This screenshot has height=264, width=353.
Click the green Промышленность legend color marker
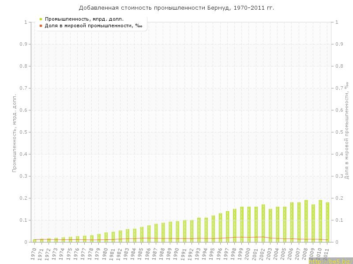tap(41, 19)
